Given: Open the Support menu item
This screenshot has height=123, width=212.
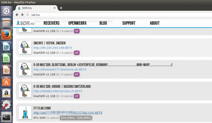Looking at the screenshot, I should 129,23.
